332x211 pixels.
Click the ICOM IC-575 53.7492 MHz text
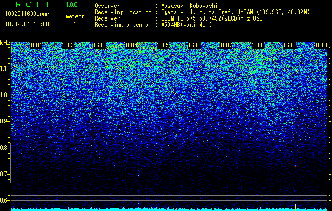(x=212, y=18)
